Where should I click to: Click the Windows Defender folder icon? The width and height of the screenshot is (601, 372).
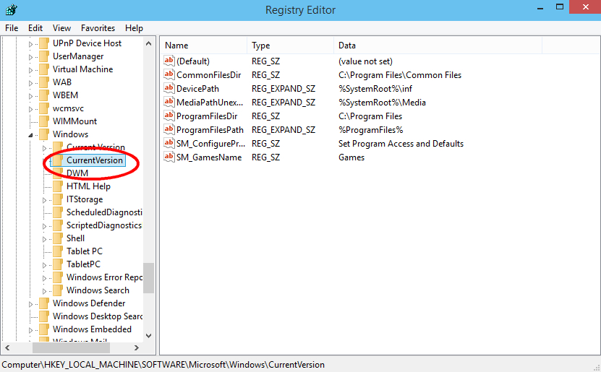[x=44, y=303]
